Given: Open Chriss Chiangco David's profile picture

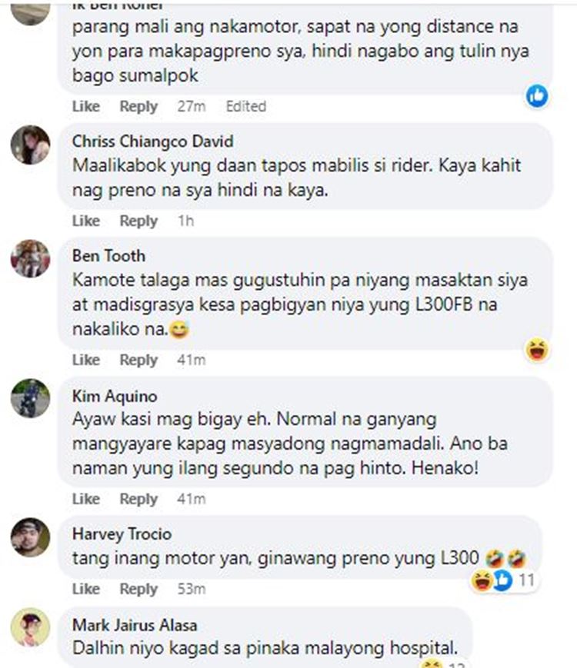Looking at the screenshot, I should [30, 145].
